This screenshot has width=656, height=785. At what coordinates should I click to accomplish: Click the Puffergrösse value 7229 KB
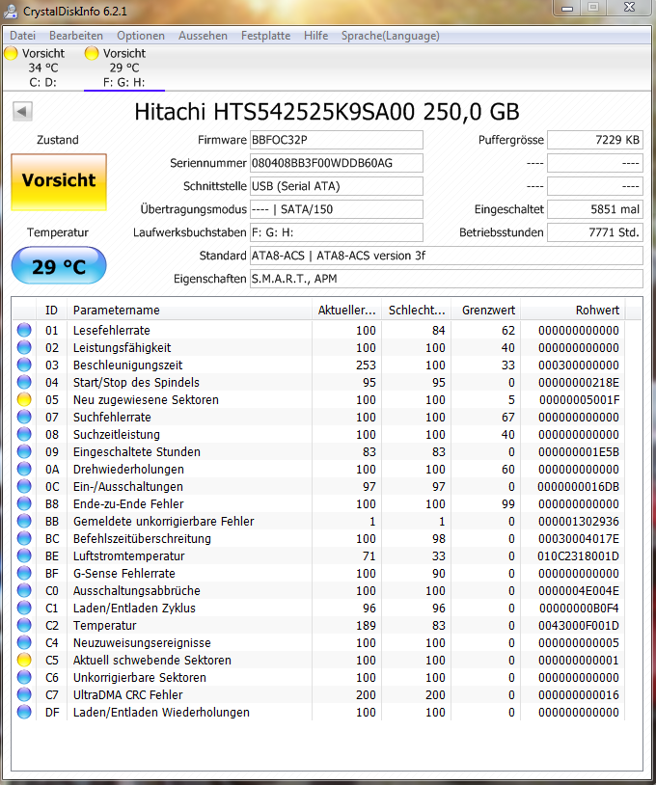[595, 140]
